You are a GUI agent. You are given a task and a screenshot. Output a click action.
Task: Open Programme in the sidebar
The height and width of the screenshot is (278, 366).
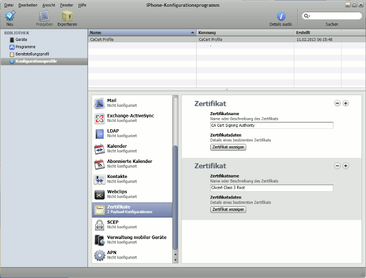(x=25, y=47)
